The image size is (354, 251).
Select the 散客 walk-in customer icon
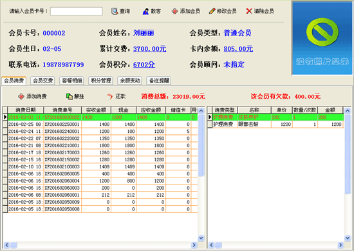click(145, 12)
